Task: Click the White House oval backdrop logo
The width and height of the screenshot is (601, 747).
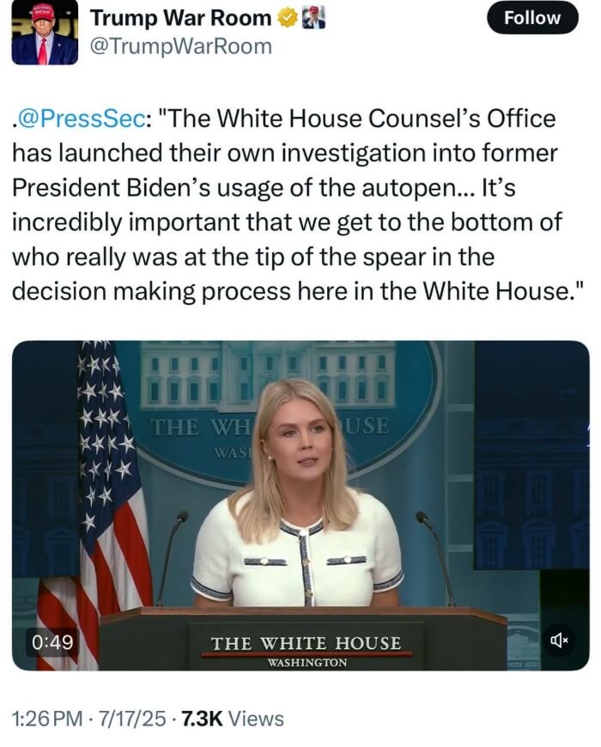Action: (286, 410)
